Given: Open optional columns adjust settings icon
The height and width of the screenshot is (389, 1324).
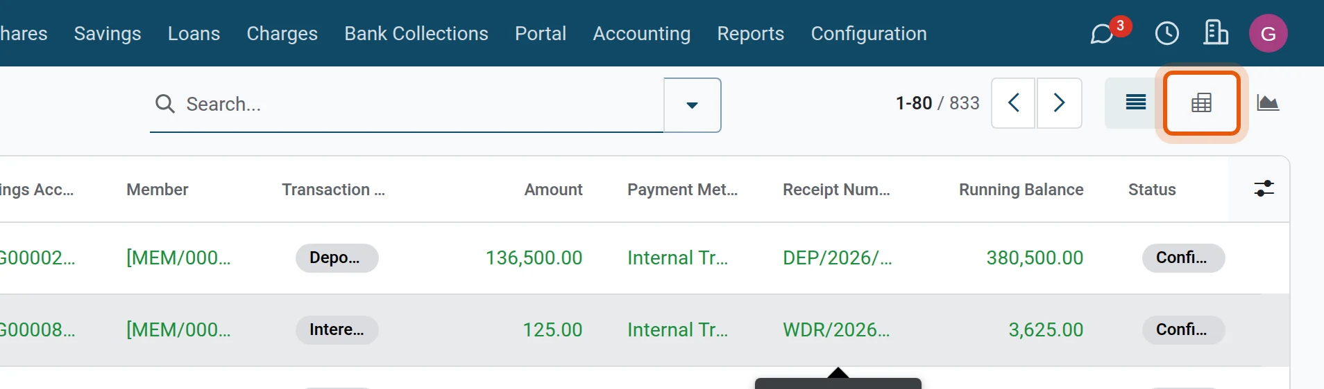Looking at the screenshot, I should (1264, 188).
